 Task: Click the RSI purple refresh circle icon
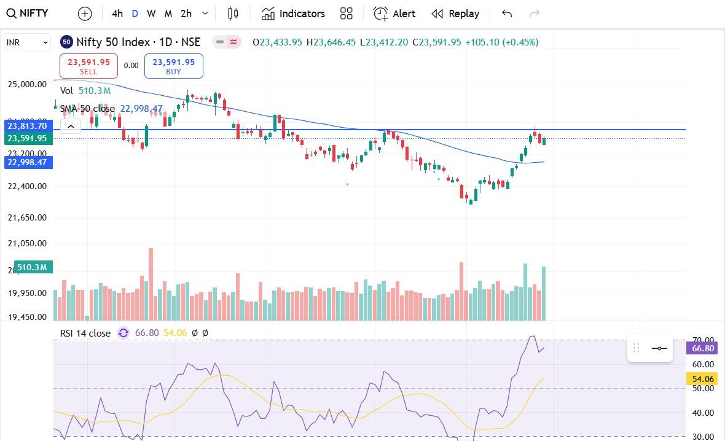click(123, 333)
